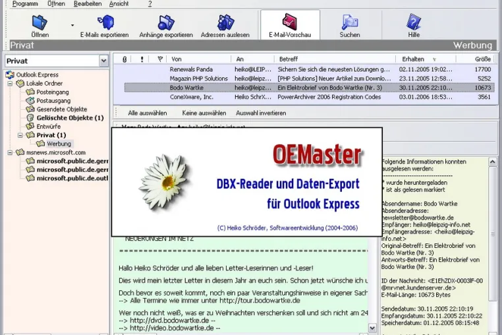Click the Gelöschte Objekte trash icon

(x=30, y=118)
